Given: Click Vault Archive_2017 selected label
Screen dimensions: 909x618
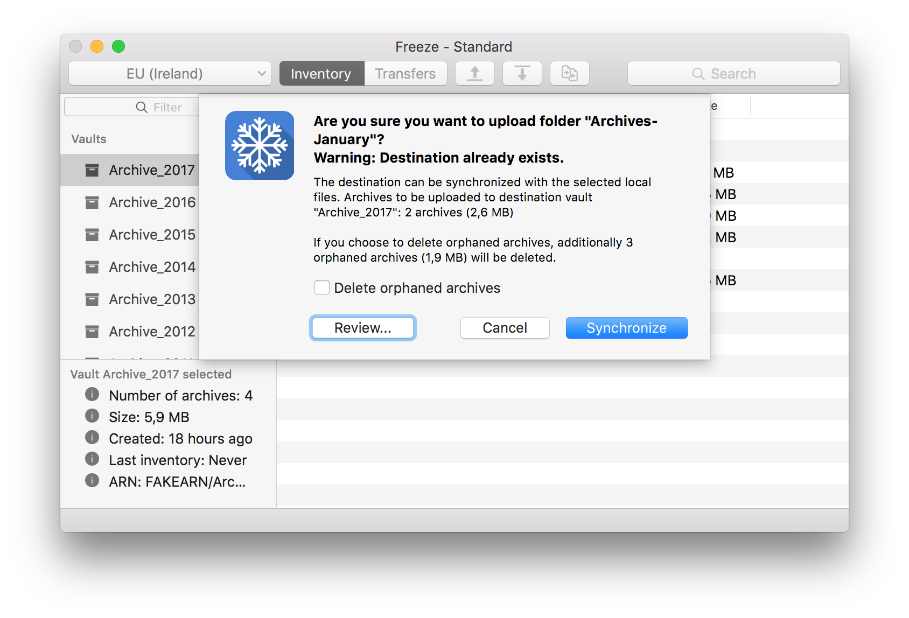Looking at the screenshot, I should pyautogui.click(x=151, y=374).
